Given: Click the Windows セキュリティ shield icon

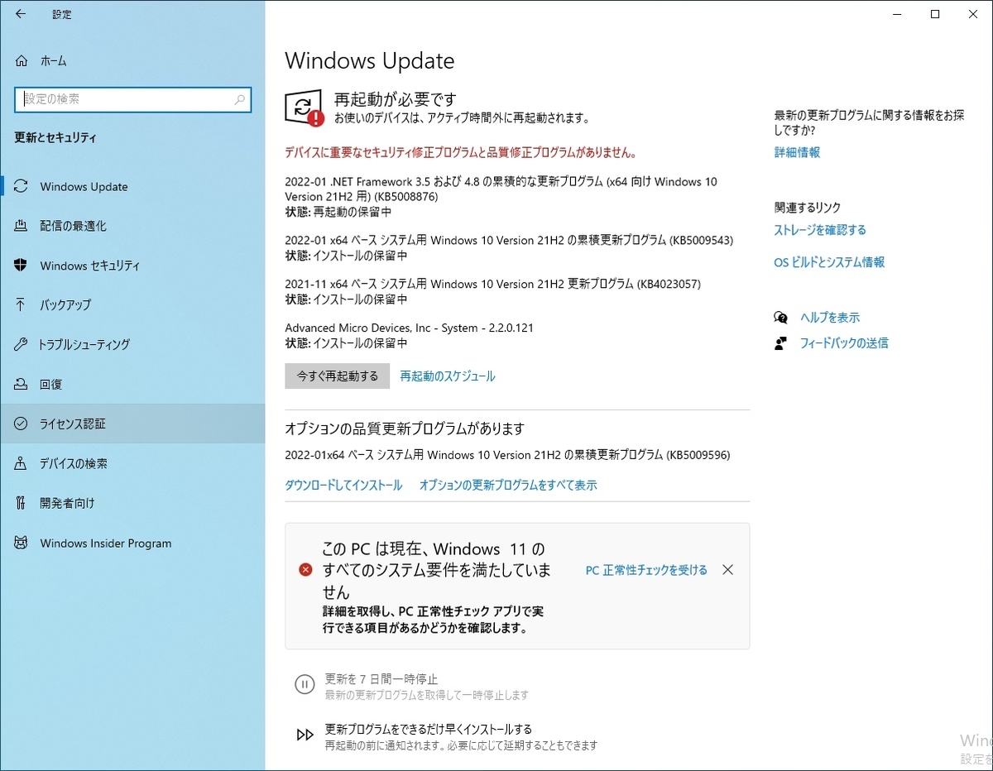Looking at the screenshot, I should (x=22, y=266).
